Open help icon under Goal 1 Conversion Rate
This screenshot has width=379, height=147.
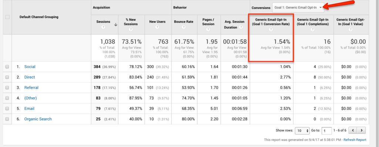271,29
